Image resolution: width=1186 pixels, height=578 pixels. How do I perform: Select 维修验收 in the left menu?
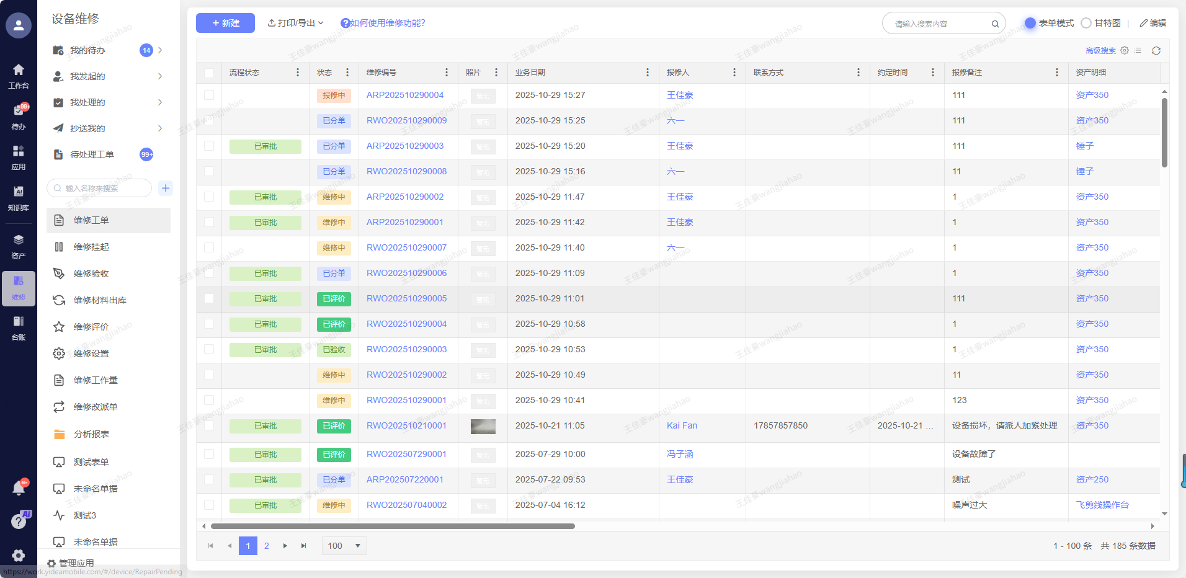click(91, 273)
